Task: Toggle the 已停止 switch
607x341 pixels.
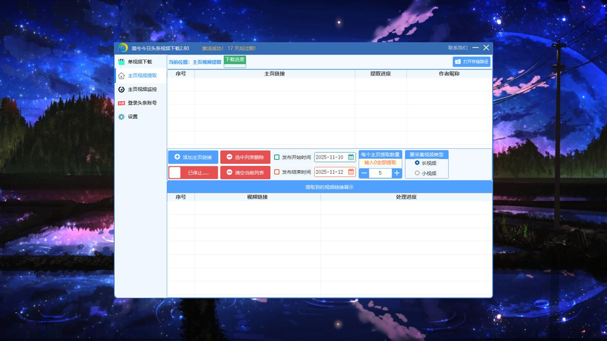Action: (x=175, y=173)
